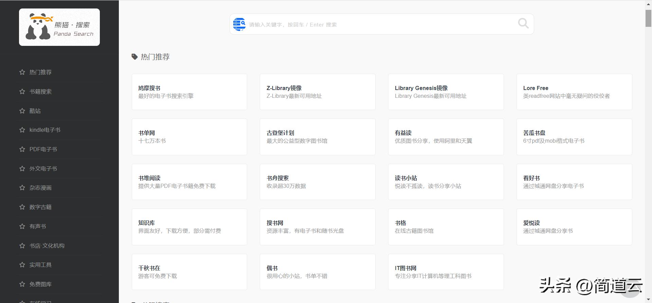652x303 pixels.
Task: Open the 看好书 card
Action: coord(574,182)
